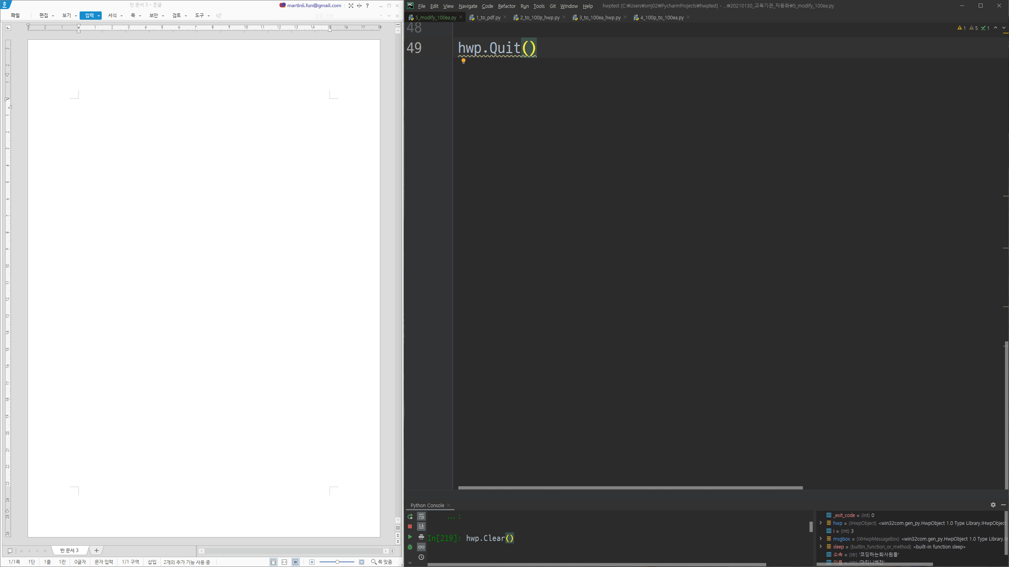Expand the hwp variable in variables pane
Image resolution: width=1009 pixels, height=567 pixels.
pyautogui.click(x=821, y=523)
